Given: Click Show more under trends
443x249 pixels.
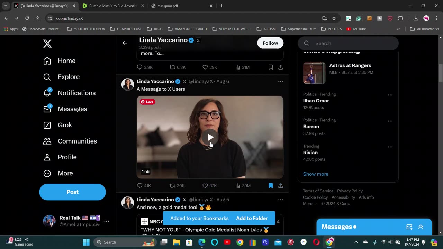Looking at the screenshot, I should 316,174.
